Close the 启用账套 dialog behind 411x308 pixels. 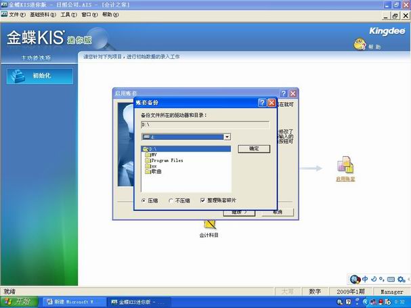pos(293,93)
